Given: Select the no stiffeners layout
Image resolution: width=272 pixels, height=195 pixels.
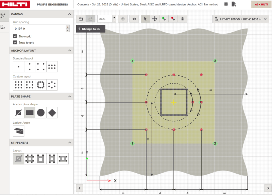Looking at the screenshot, I should (19, 159).
